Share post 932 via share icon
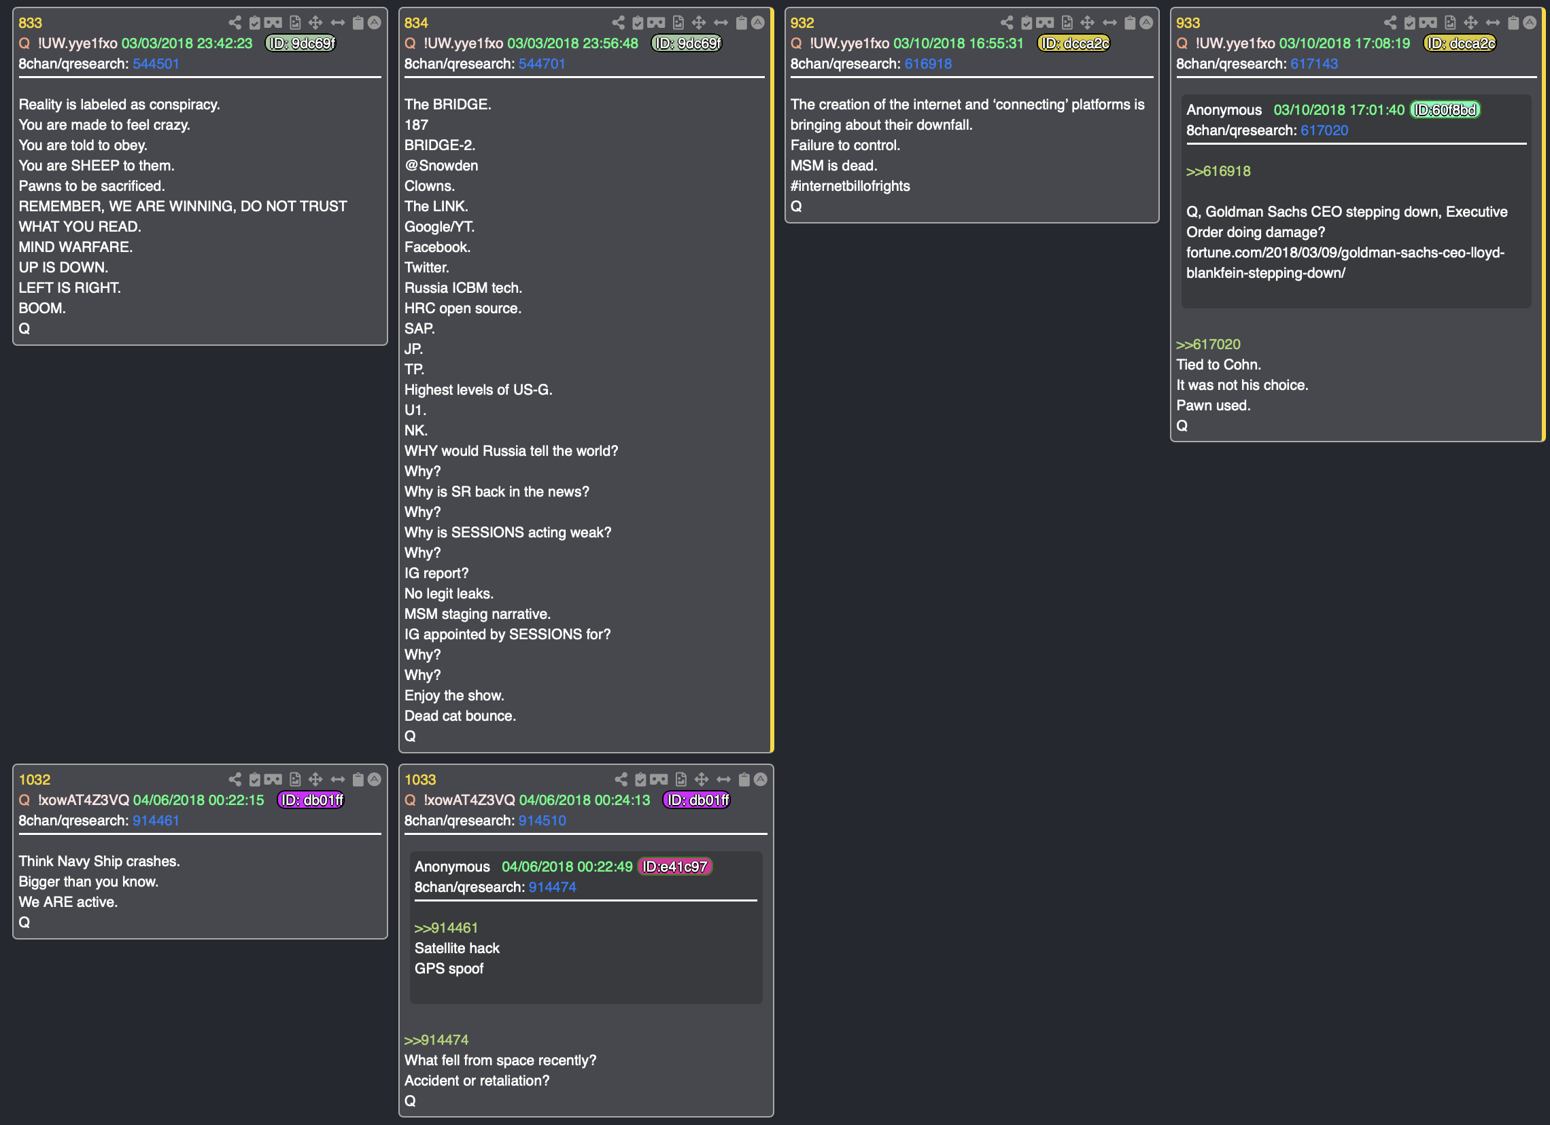 click(x=1007, y=22)
